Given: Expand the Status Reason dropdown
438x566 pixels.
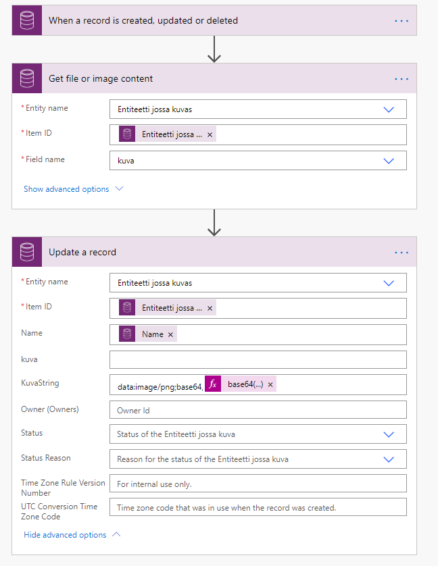Looking at the screenshot, I should (x=389, y=459).
